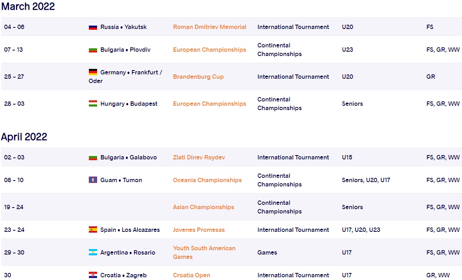Open the Oceania Championships link
Viewport: 462px width, 280px height.
point(207,180)
